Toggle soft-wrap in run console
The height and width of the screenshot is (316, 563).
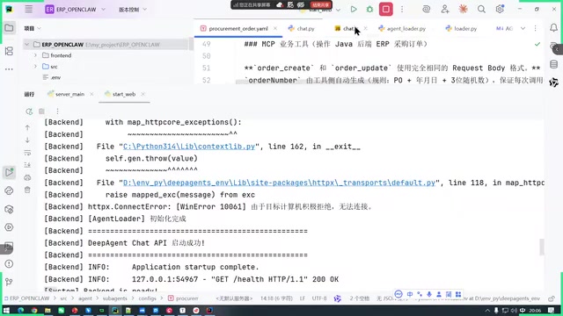(x=27, y=153)
